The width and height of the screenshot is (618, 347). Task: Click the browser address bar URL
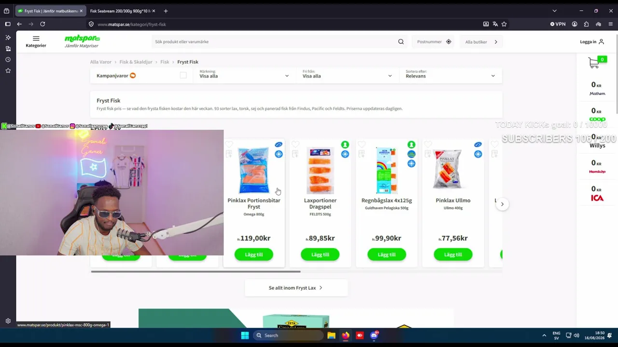[132, 24]
